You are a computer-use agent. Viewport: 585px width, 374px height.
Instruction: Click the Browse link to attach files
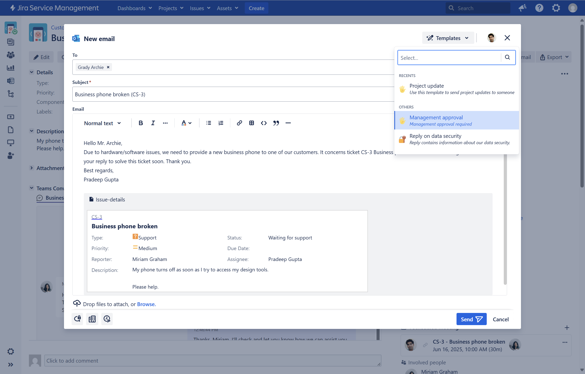146,304
